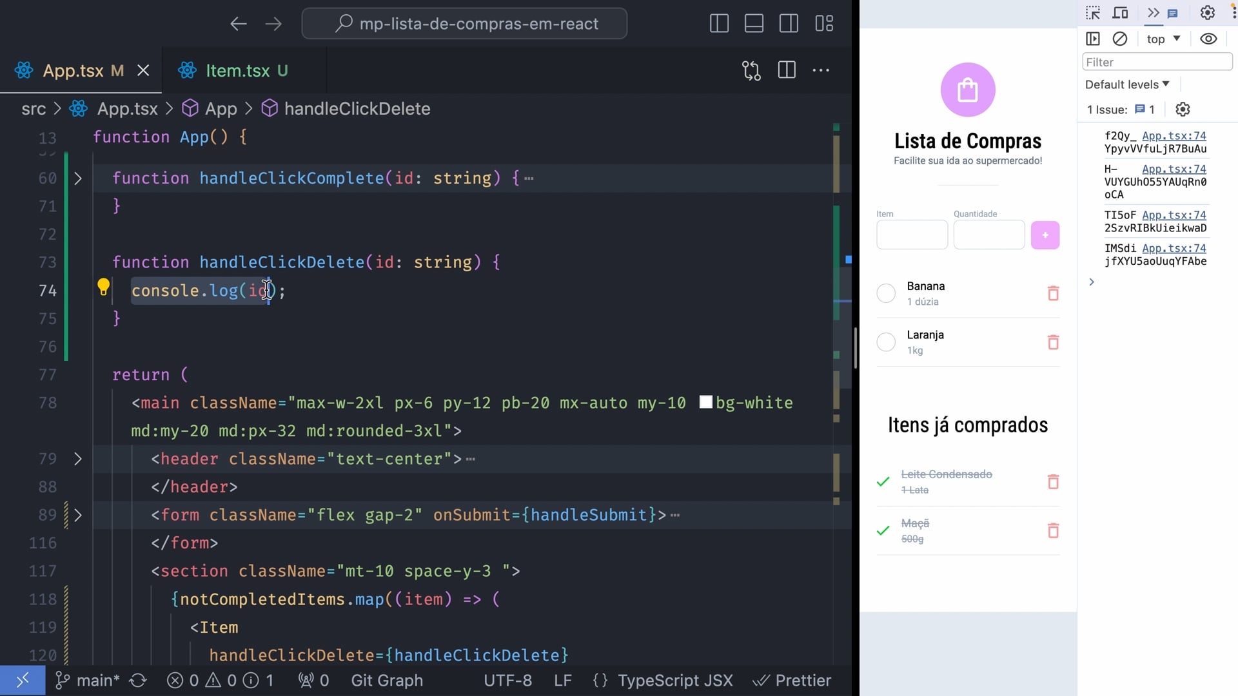Screen dimensions: 1238x696
Task: Expand the folded handleClickComplete function
Action: tap(78, 179)
